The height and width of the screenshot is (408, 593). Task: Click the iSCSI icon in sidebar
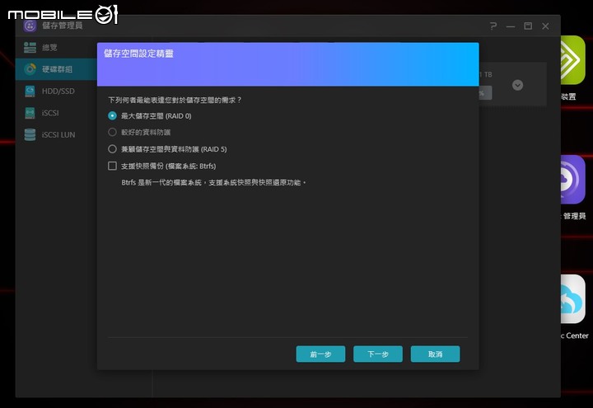coord(30,113)
